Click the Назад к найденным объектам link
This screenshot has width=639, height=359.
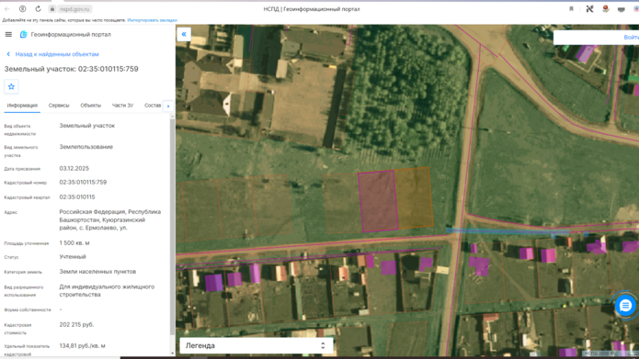(x=57, y=54)
